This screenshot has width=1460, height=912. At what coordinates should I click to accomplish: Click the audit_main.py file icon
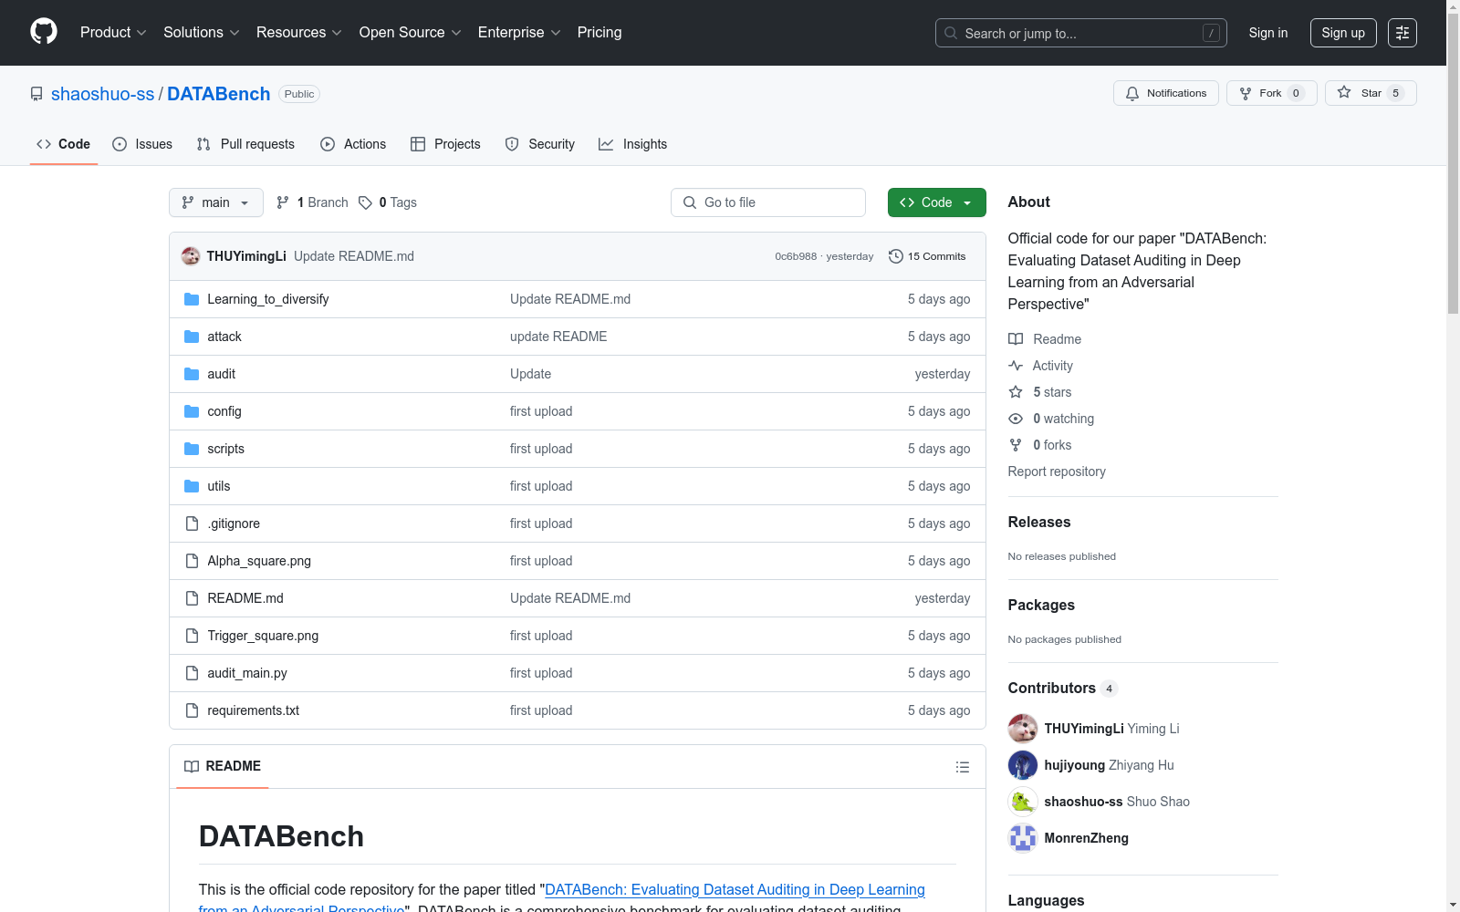192,673
